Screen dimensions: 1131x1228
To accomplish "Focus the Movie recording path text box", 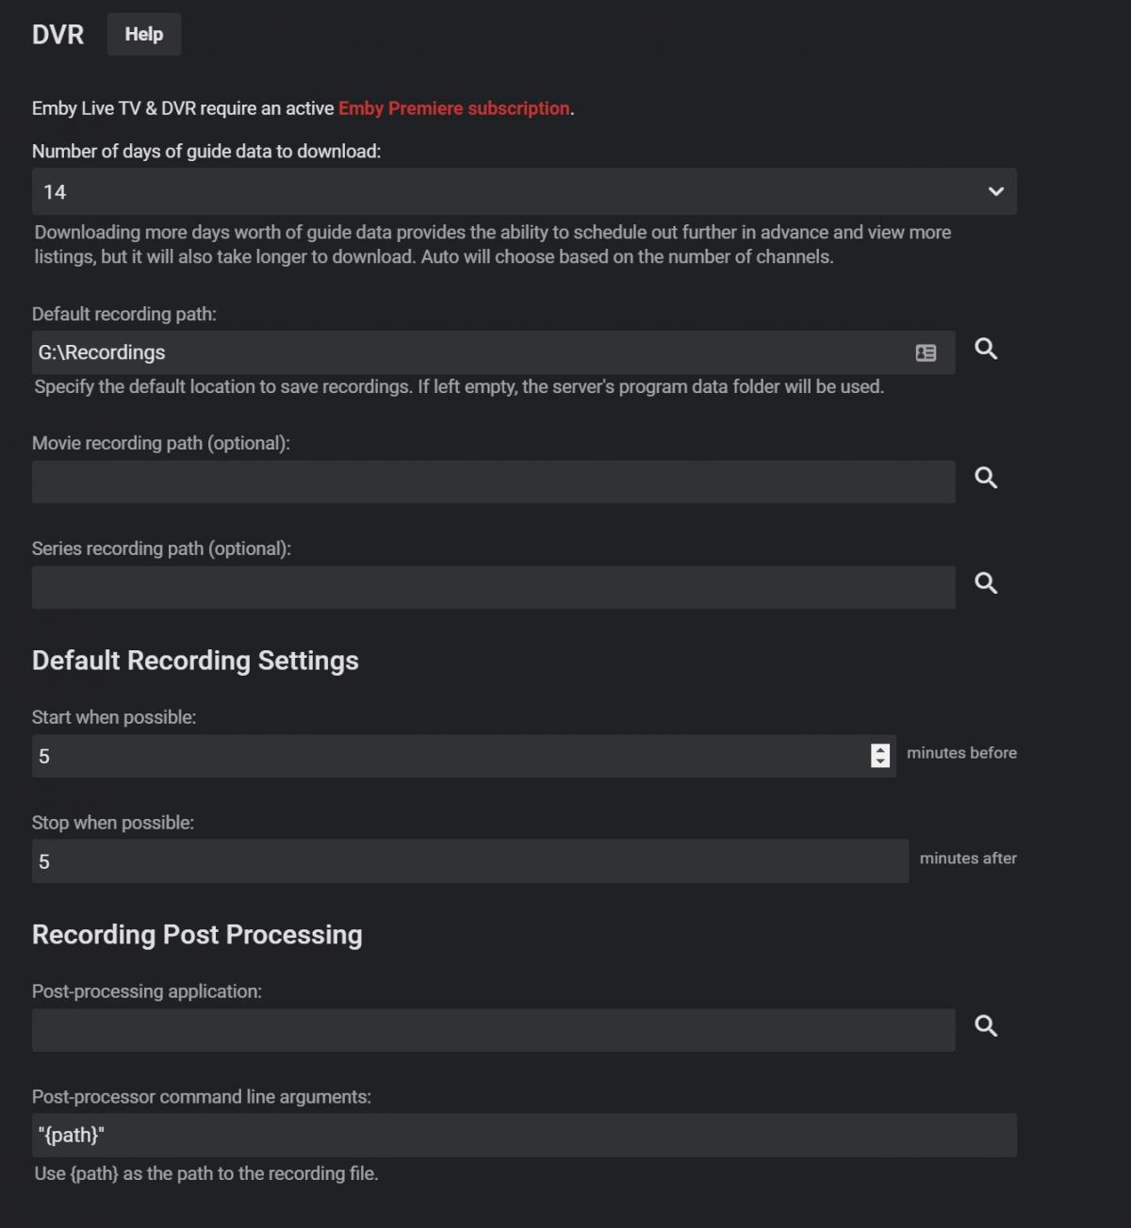I will 493,482.
